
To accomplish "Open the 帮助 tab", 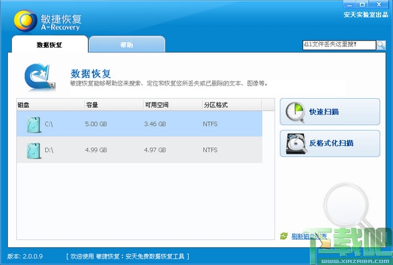I will 127,44.
